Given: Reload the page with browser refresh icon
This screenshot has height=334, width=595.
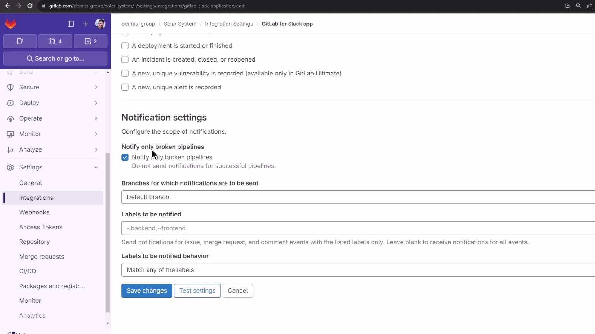Looking at the screenshot, I should [x=30, y=6].
